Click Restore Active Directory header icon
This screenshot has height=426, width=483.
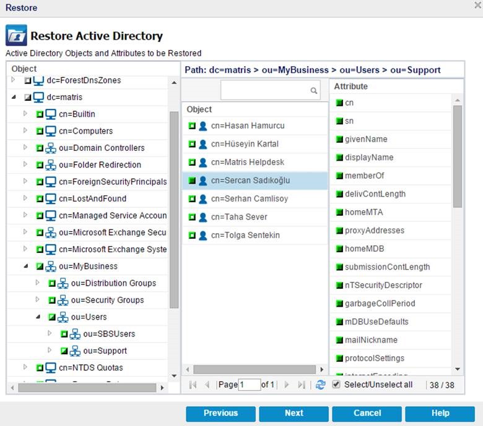pyautogui.click(x=16, y=35)
